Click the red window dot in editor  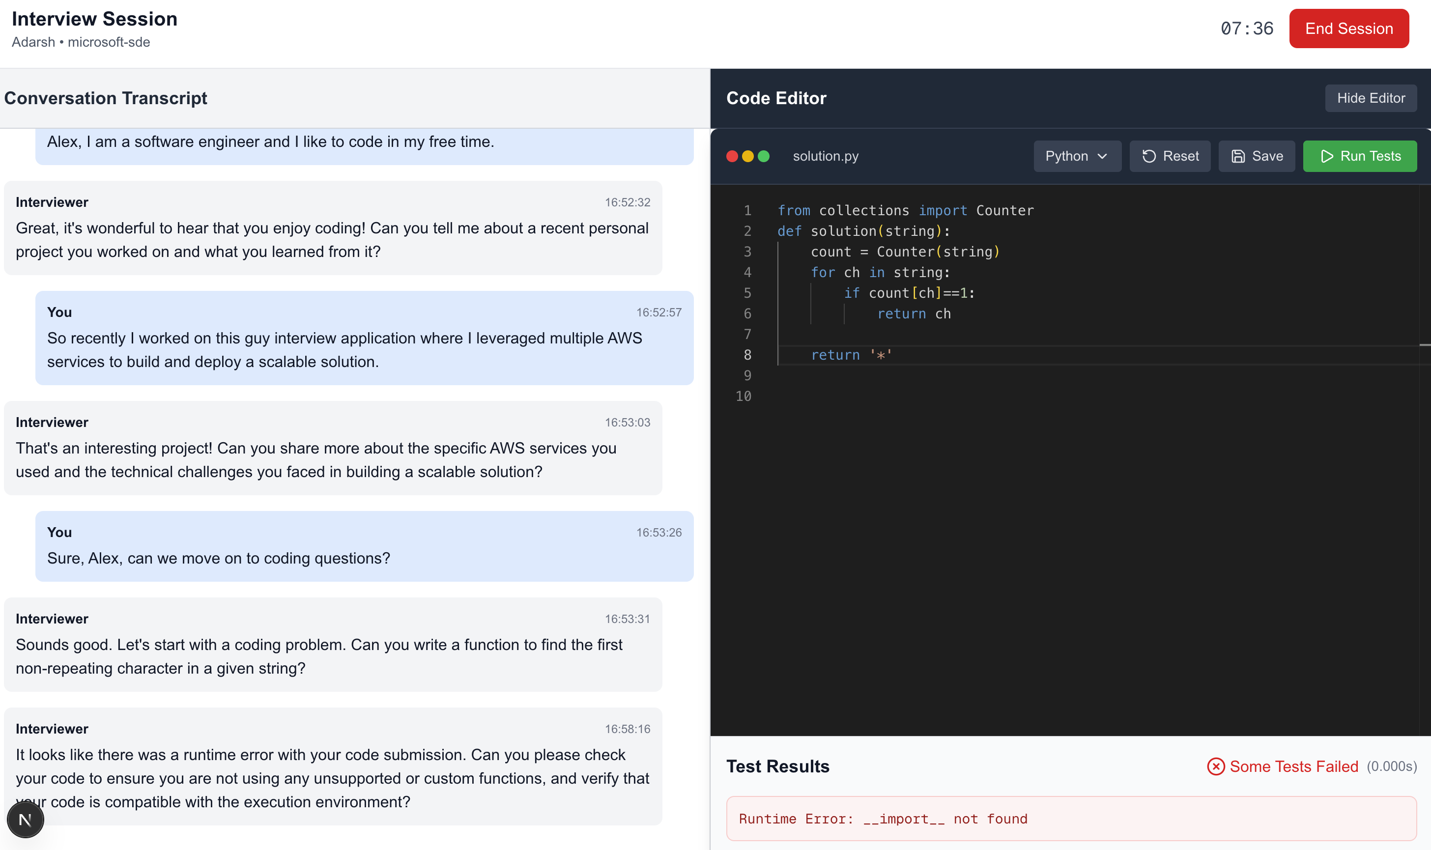tap(732, 156)
